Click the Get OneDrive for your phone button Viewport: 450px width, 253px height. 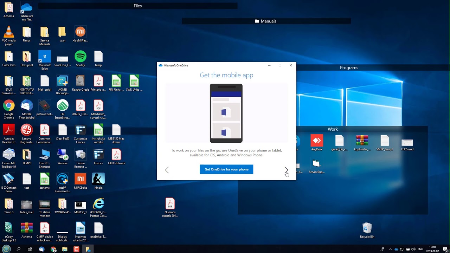[x=226, y=169]
